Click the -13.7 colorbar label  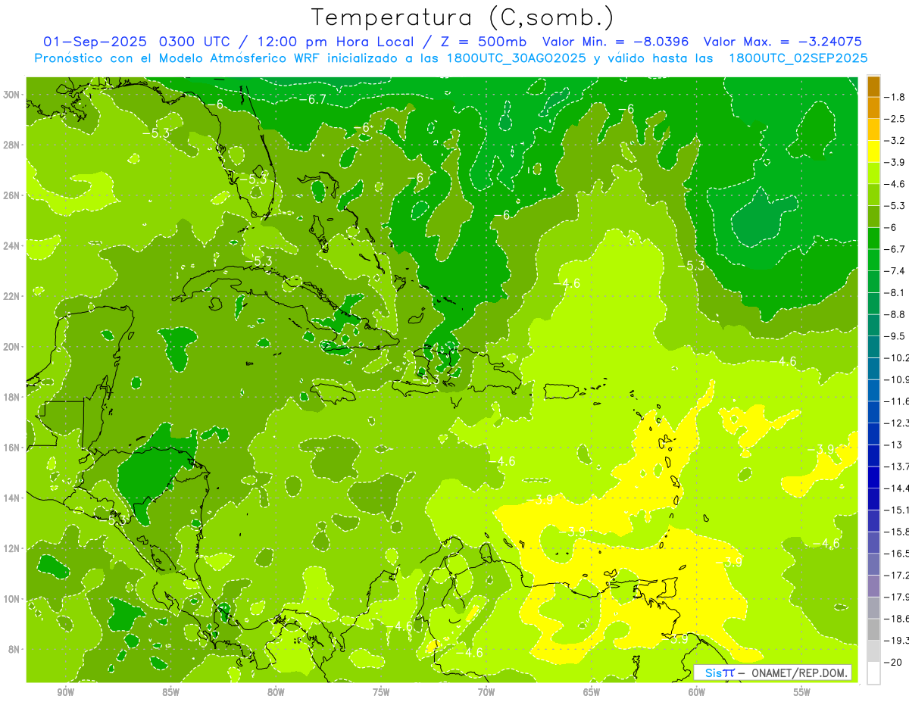[x=896, y=466]
